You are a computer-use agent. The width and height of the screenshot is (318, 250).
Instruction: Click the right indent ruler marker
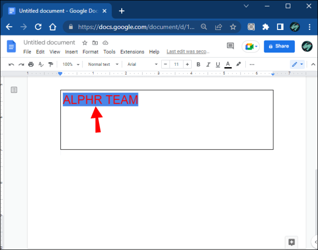(273, 74)
